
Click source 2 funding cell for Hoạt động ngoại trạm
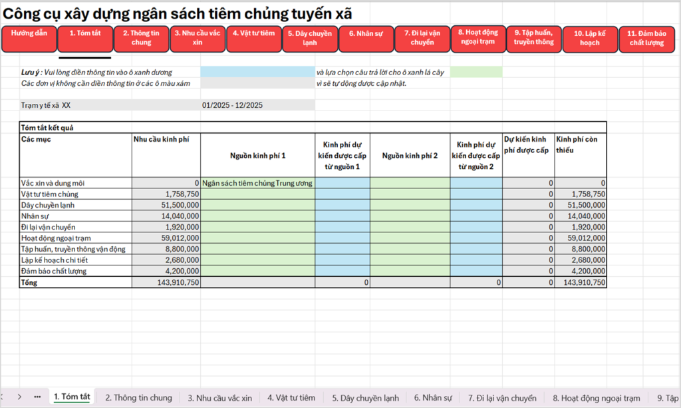[476, 238]
